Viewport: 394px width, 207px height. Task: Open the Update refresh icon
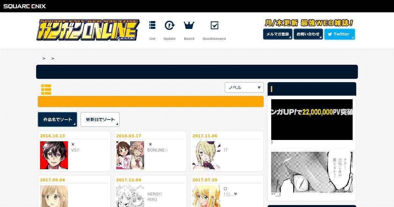(169, 25)
